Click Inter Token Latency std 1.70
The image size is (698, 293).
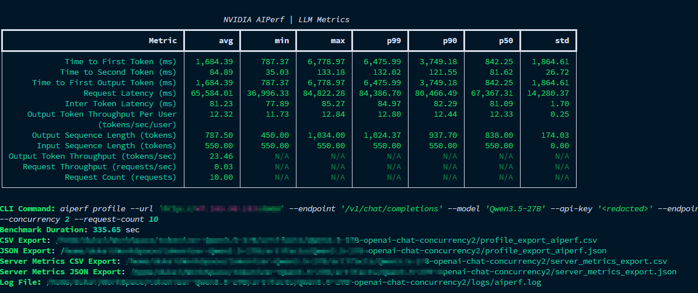click(x=560, y=104)
